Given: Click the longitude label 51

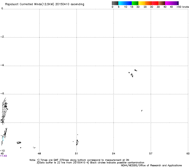Looking at the screenshot, I should [x=76, y=154].
